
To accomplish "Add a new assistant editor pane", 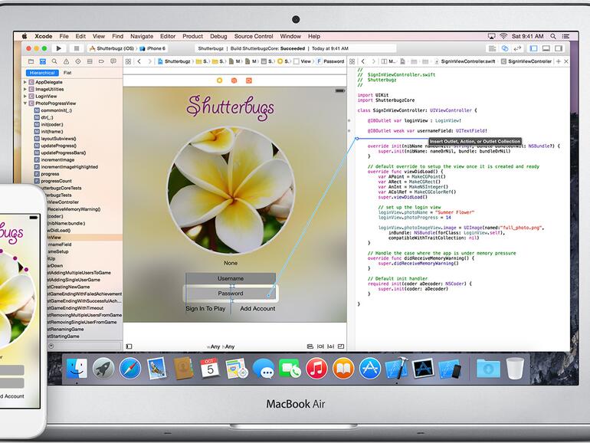I will [x=557, y=61].
